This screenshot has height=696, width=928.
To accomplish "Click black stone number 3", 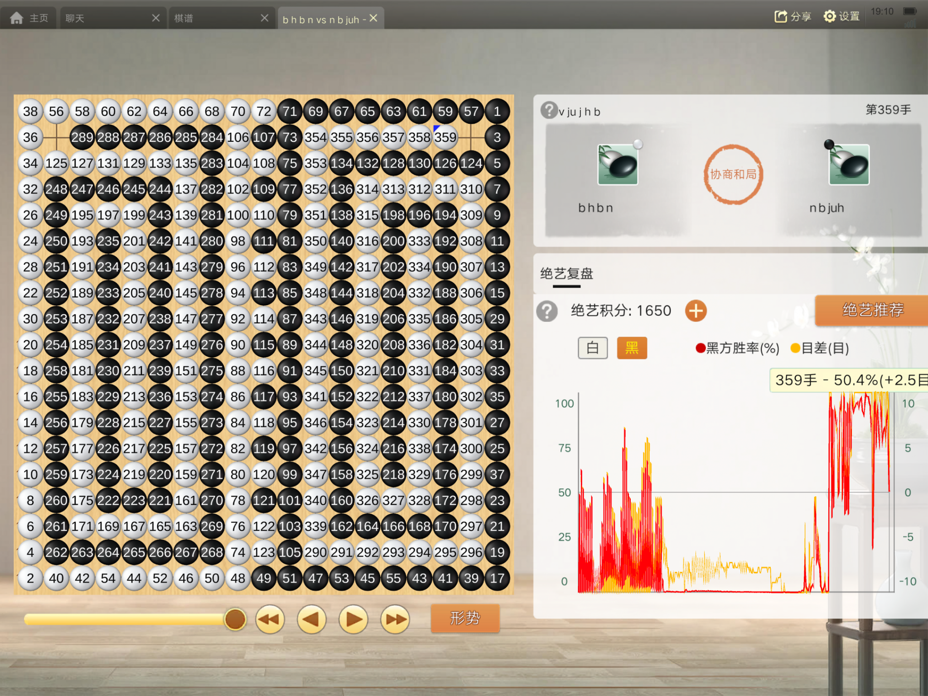I will click(x=497, y=137).
